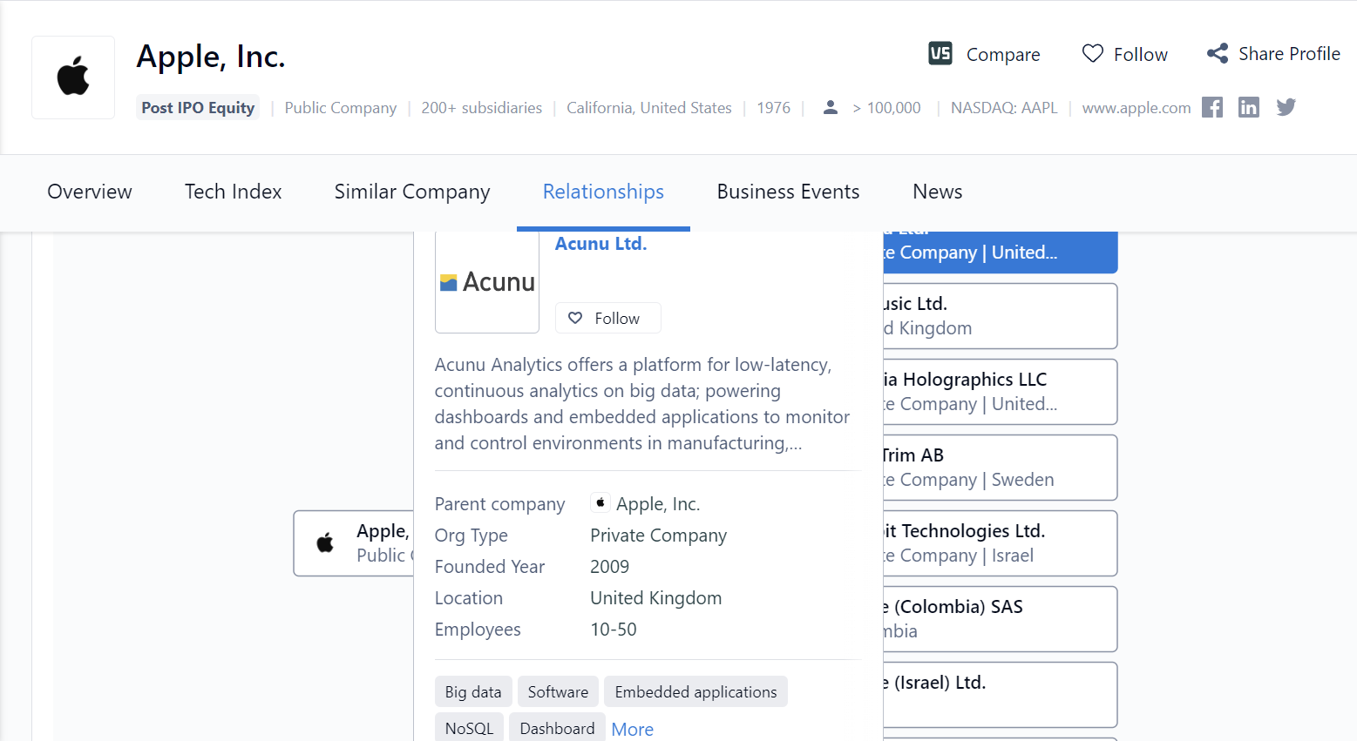Click the Post IPO Equity badge

click(x=198, y=106)
